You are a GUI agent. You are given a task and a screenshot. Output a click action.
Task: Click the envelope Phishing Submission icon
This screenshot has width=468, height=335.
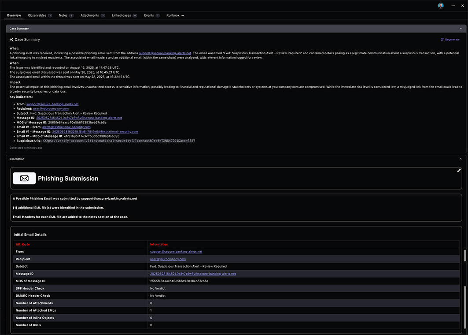tap(24, 179)
